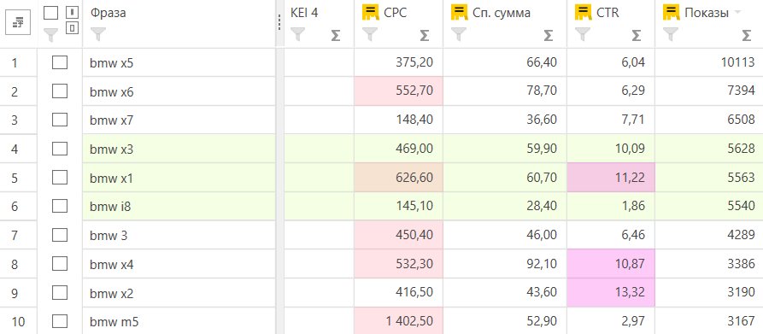
Task: Select the pink CTR cell 13,32
Action: 611,293
